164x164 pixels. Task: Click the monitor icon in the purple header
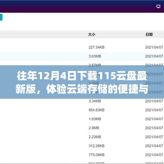[158, 6]
